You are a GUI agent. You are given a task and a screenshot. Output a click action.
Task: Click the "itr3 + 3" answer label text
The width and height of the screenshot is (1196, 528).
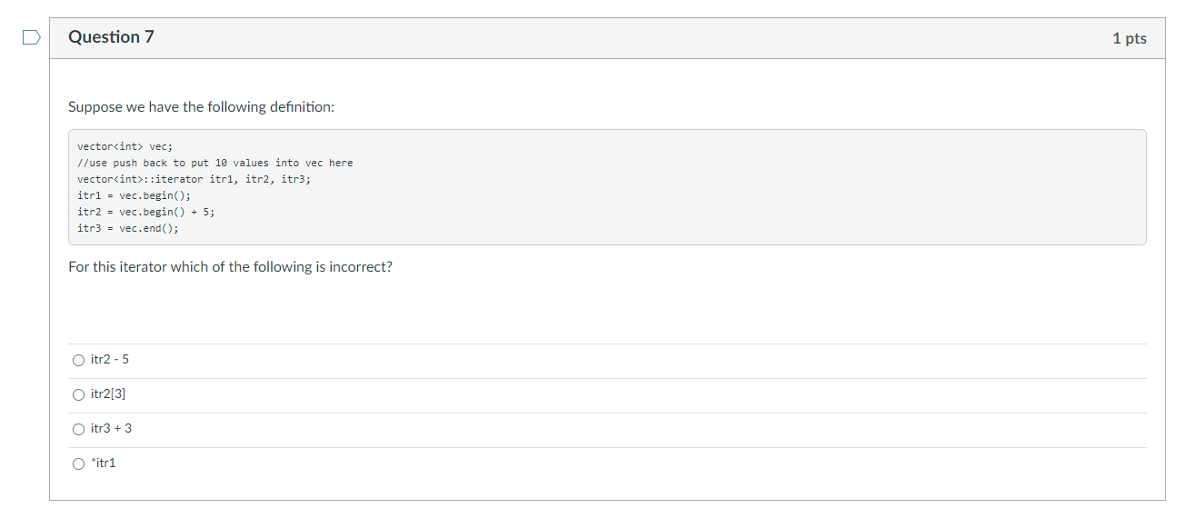tap(111, 429)
